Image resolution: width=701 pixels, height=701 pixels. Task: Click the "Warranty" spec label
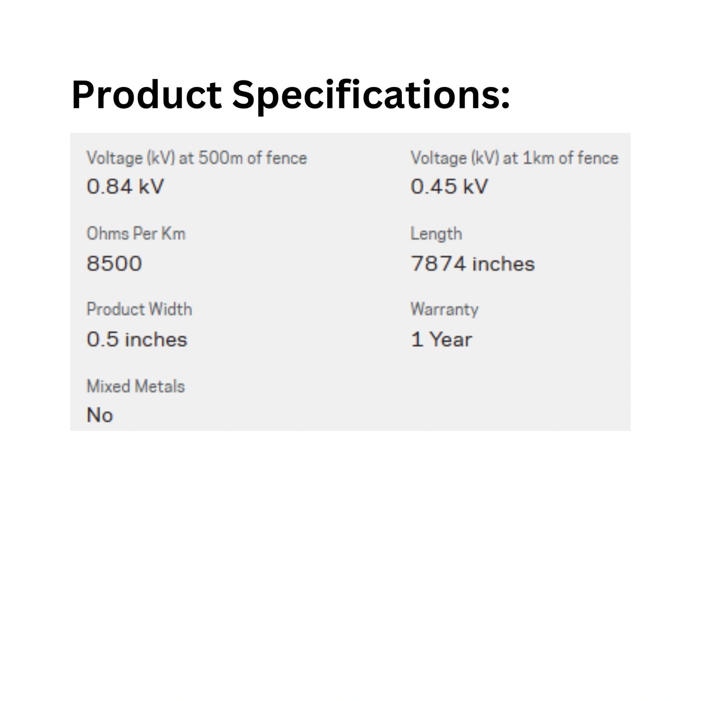(x=444, y=309)
